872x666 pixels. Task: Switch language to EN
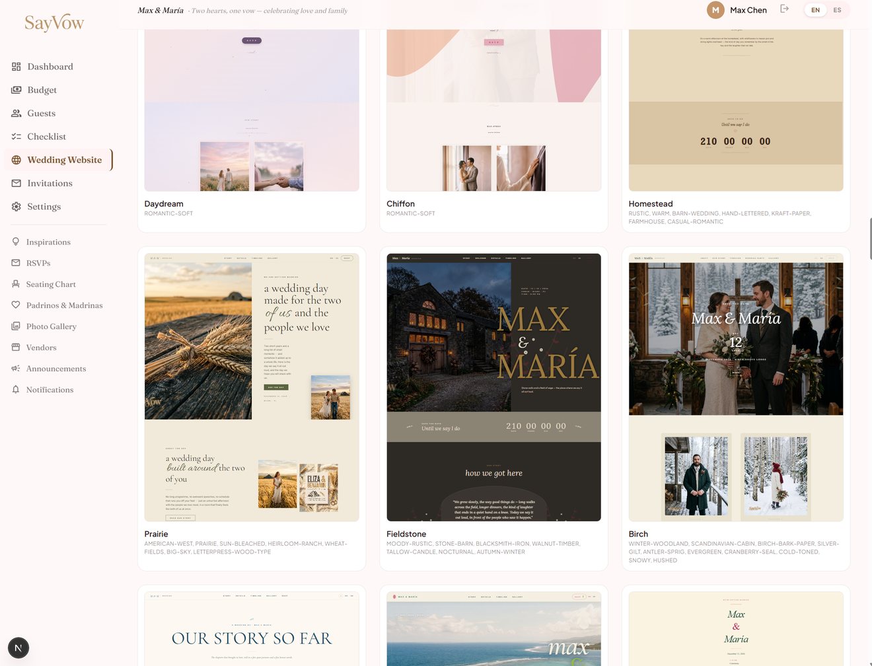click(816, 10)
